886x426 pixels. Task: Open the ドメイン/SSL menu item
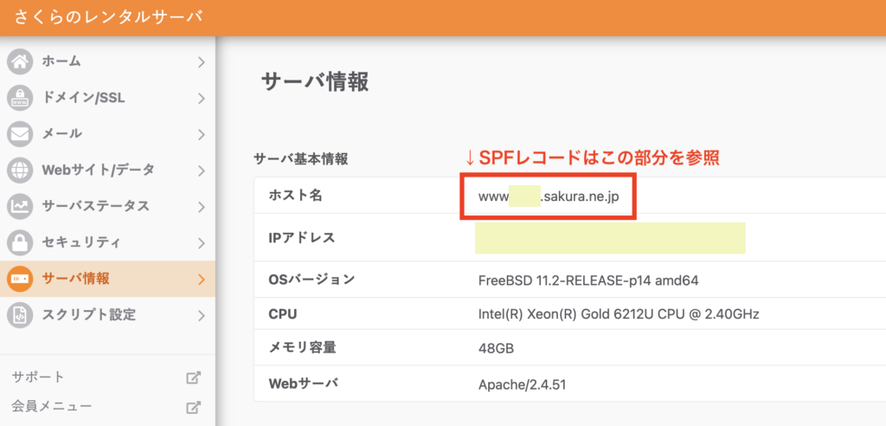[x=107, y=99]
